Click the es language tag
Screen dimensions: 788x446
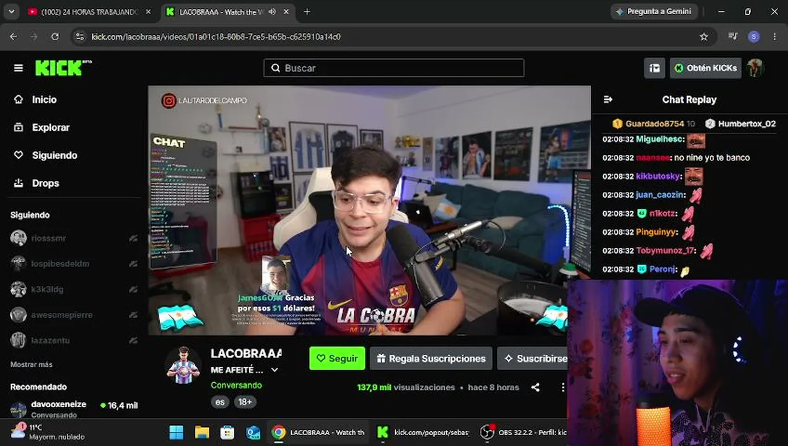[220, 401]
